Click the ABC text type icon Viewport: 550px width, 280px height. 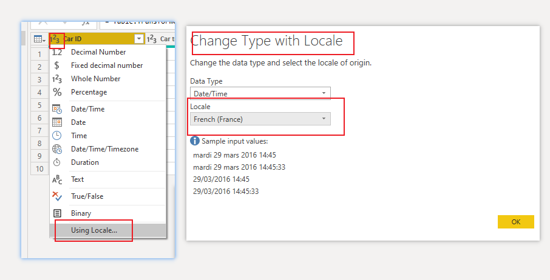pyautogui.click(x=57, y=179)
